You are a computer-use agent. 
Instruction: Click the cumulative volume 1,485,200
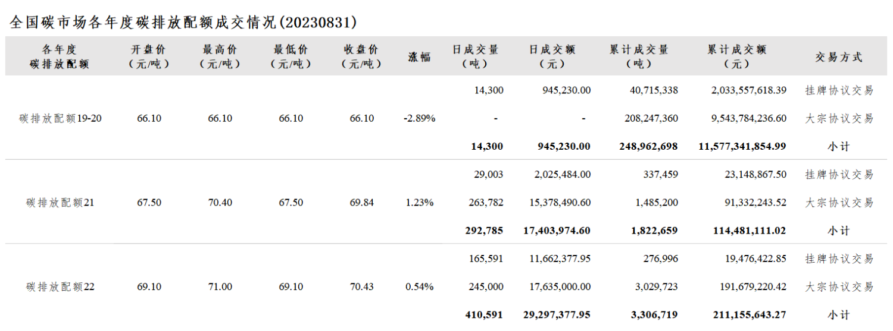657,203
